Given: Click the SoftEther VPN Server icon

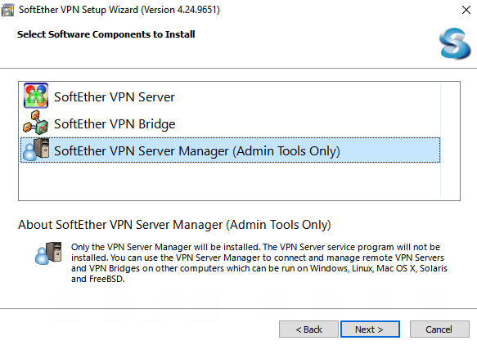Looking at the screenshot, I should [36, 96].
